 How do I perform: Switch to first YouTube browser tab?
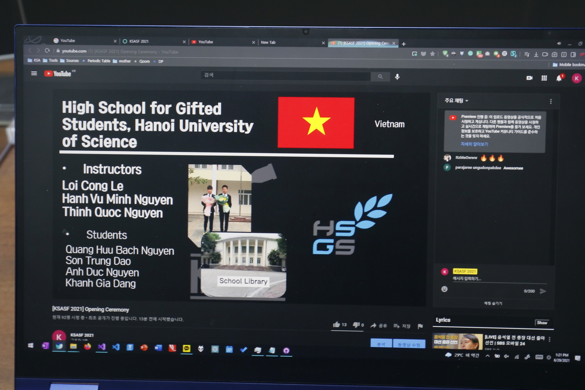point(85,41)
